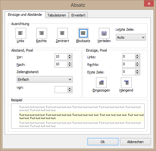This screenshot has width=156, height=151.
Task: Select the Links left alignment icon
Action: click(x=21, y=33)
